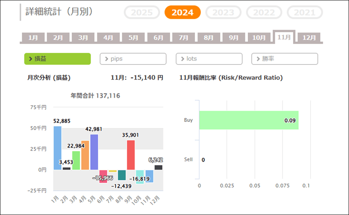
Task: Select the 損益 metric option
Action: point(57,59)
